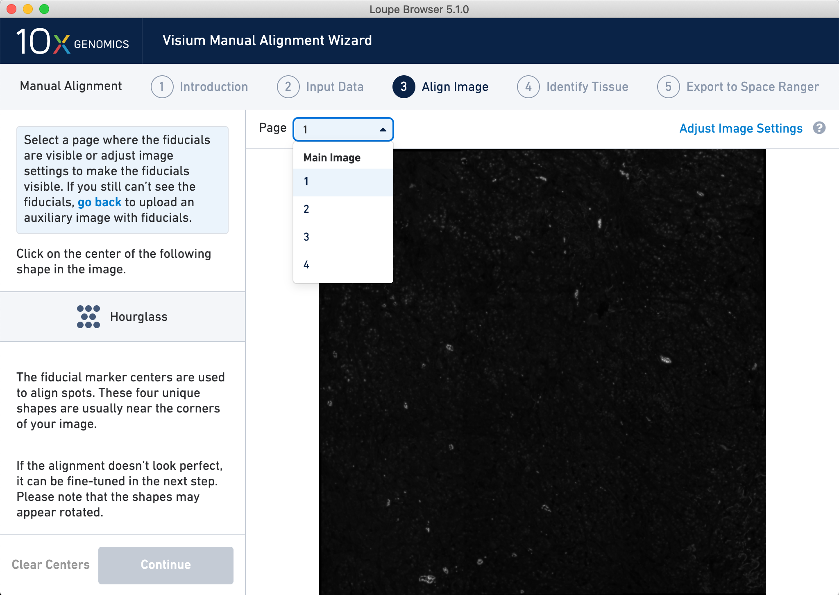Image resolution: width=839 pixels, height=595 pixels.
Task: Select page 4 in dropdown list
Action: (343, 265)
